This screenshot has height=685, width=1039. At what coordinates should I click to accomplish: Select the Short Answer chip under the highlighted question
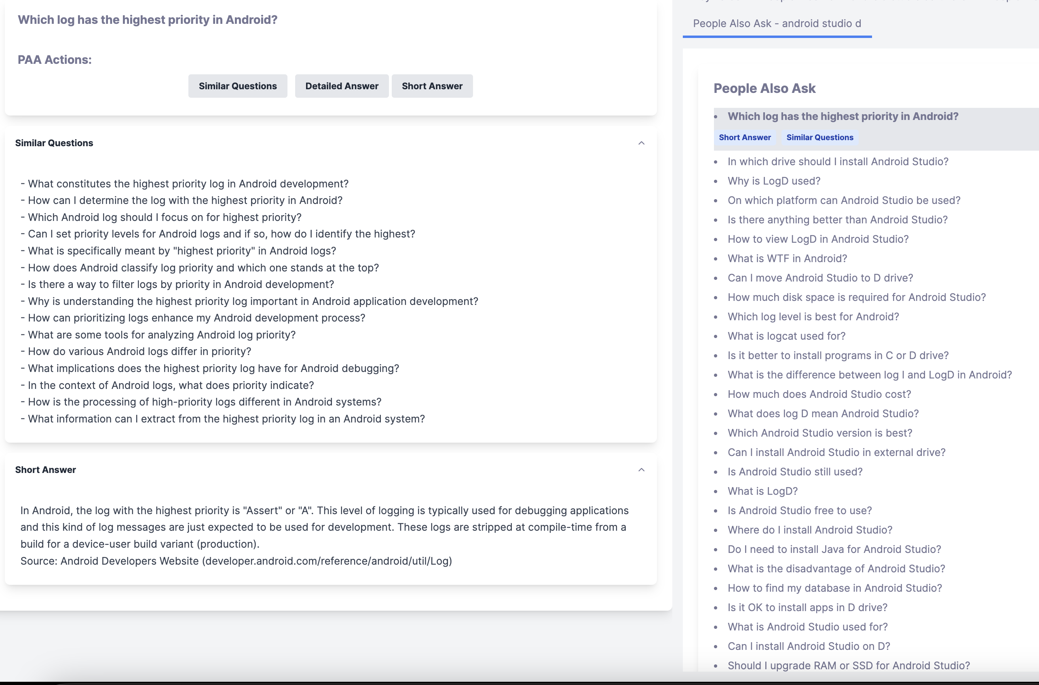[745, 137]
